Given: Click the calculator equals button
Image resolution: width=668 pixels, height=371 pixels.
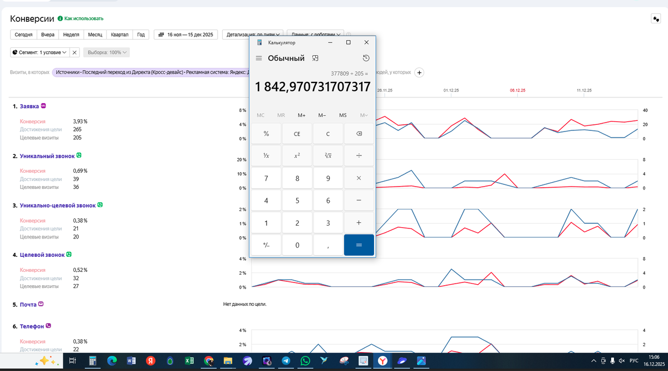Looking at the screenshot, I should pyautogui.click(x=359, y=245).
